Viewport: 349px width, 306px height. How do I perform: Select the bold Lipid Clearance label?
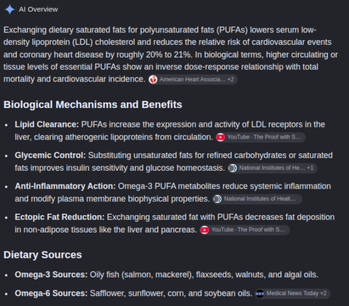(46, 124)
